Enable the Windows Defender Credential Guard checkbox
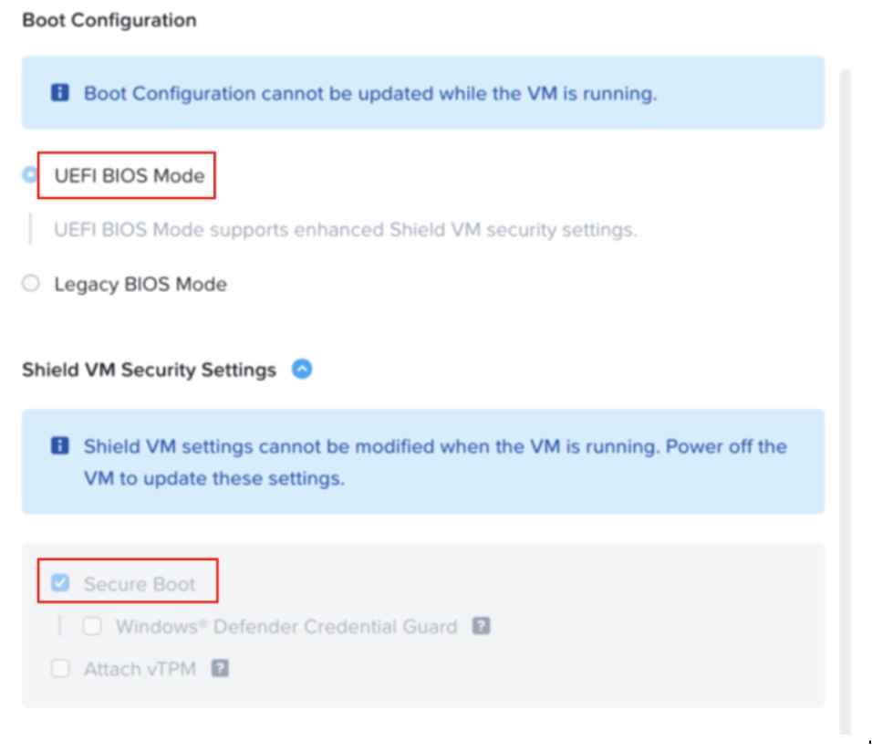 92,626
